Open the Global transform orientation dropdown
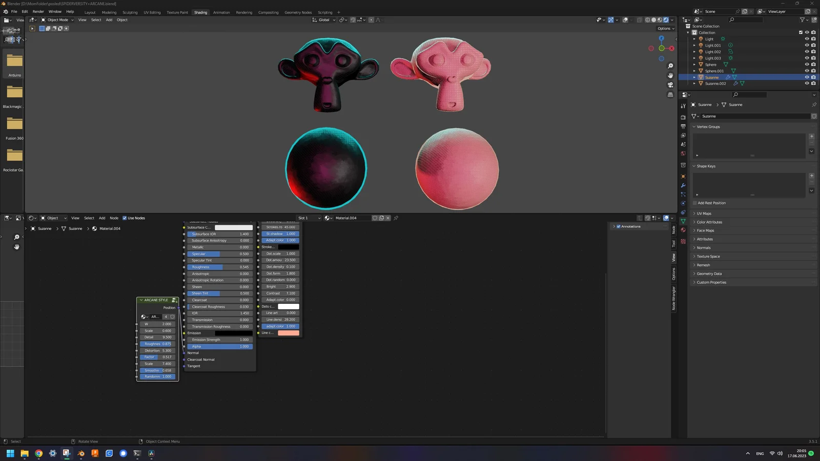 (323, 20)
